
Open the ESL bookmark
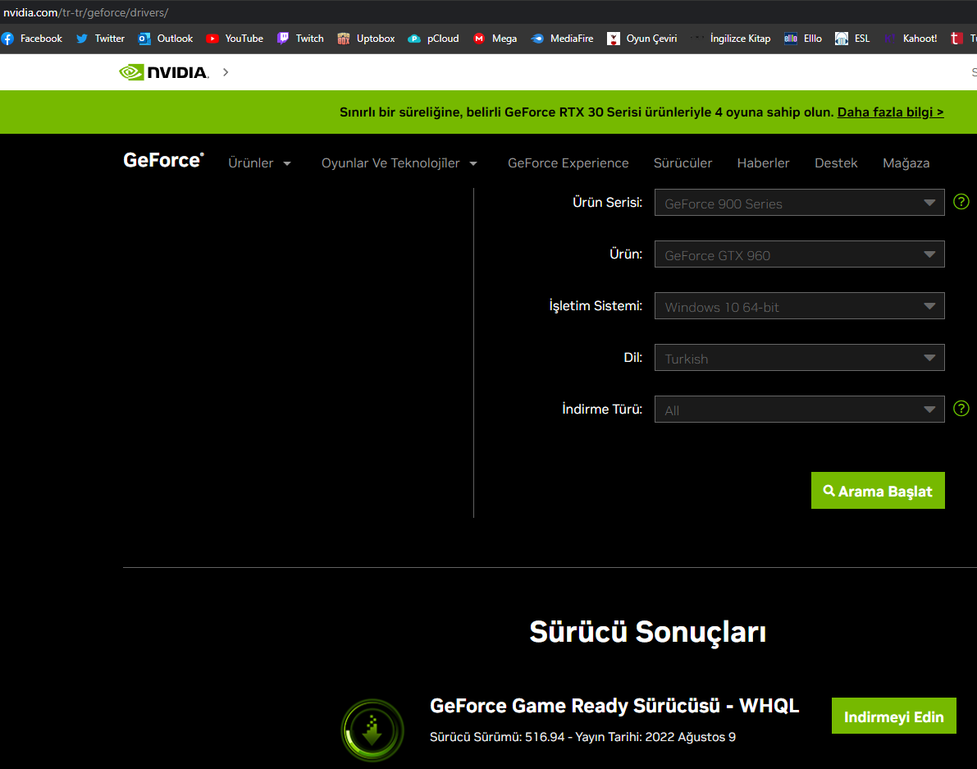click(852, 39)
